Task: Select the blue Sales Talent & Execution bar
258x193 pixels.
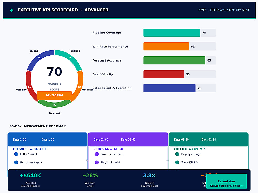Action: pyautogui.click(x=169, y=88)
